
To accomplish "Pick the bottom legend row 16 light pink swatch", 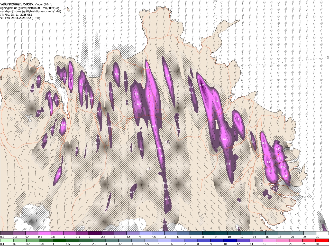I will point(269,241).
